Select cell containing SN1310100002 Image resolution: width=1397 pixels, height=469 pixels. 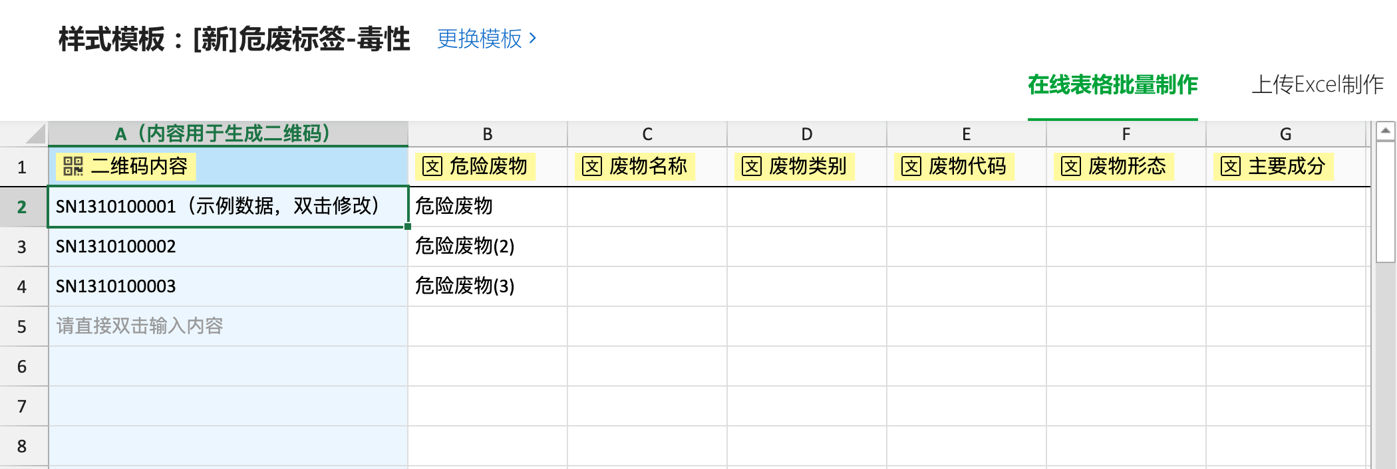coord(228,246)
